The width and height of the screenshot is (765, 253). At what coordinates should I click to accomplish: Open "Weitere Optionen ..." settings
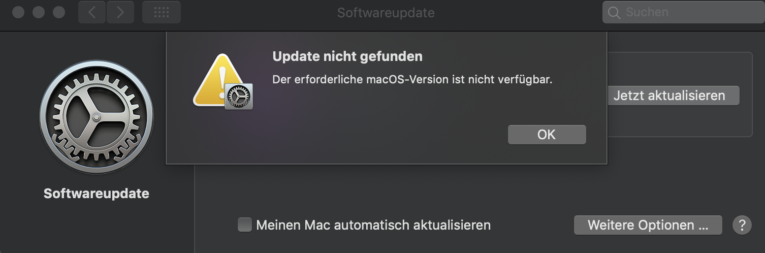click(648, 225)
